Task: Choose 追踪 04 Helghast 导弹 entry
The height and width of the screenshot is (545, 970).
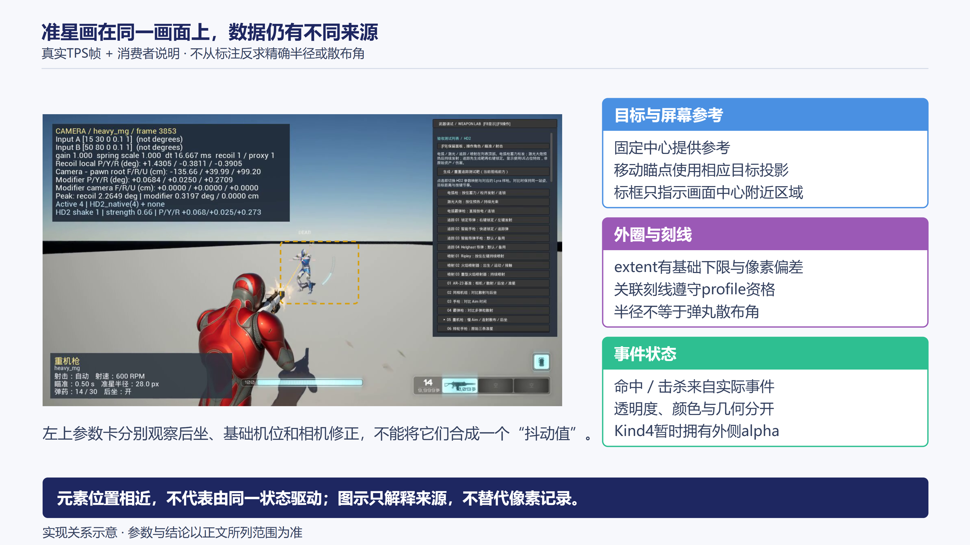Action: [x=493, y=247]
